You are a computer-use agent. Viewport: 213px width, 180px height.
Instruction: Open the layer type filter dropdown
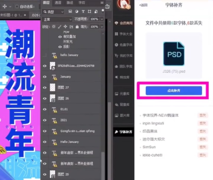click(53, 12)
